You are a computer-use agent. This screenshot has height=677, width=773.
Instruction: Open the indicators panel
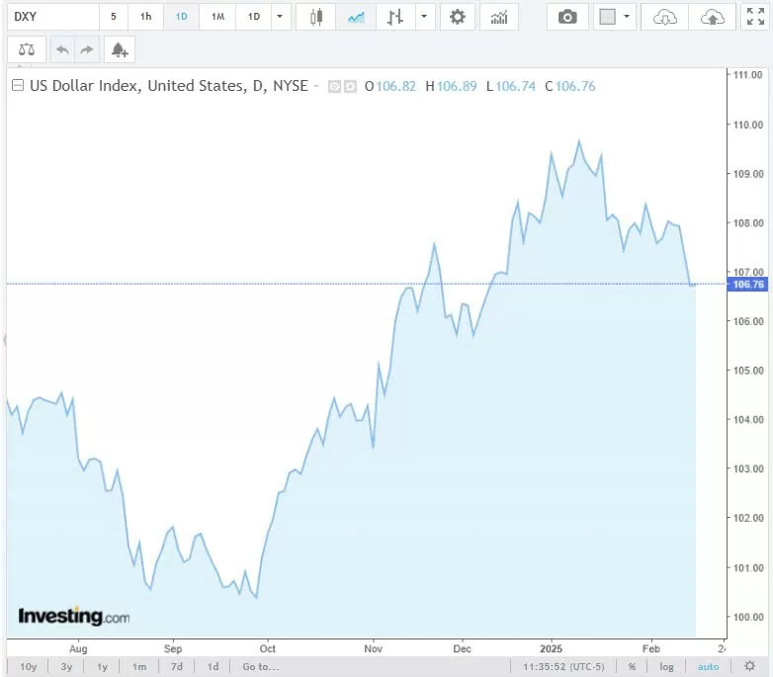pos(499,17)
